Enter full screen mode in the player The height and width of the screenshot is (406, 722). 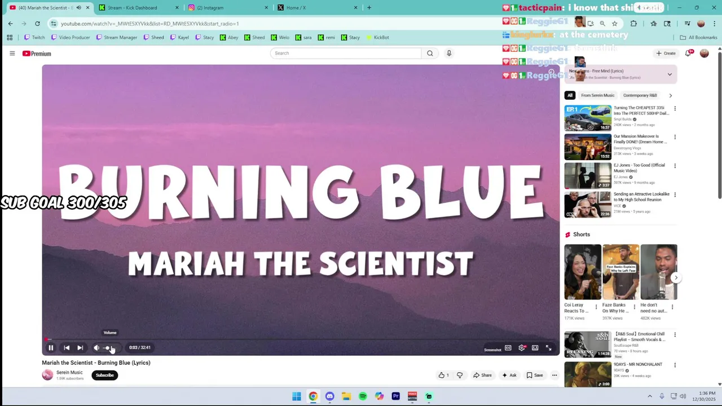pos(548,348)
